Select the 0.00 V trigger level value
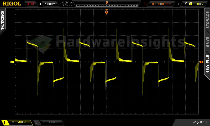Screen dimensions: 210x126 pos(199,4)
